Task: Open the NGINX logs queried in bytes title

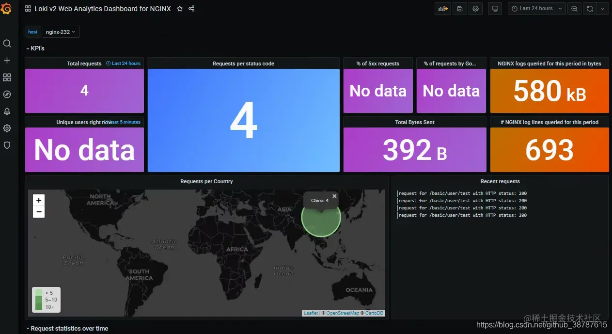Action: click(549, 64)
